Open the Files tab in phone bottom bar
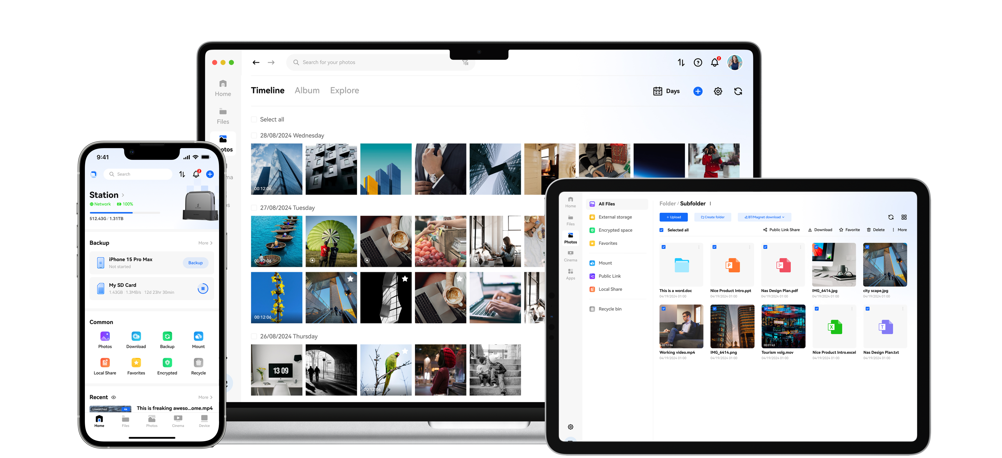Image resolution: width=1002 pixels, height=458 pixels. [125, 421]
